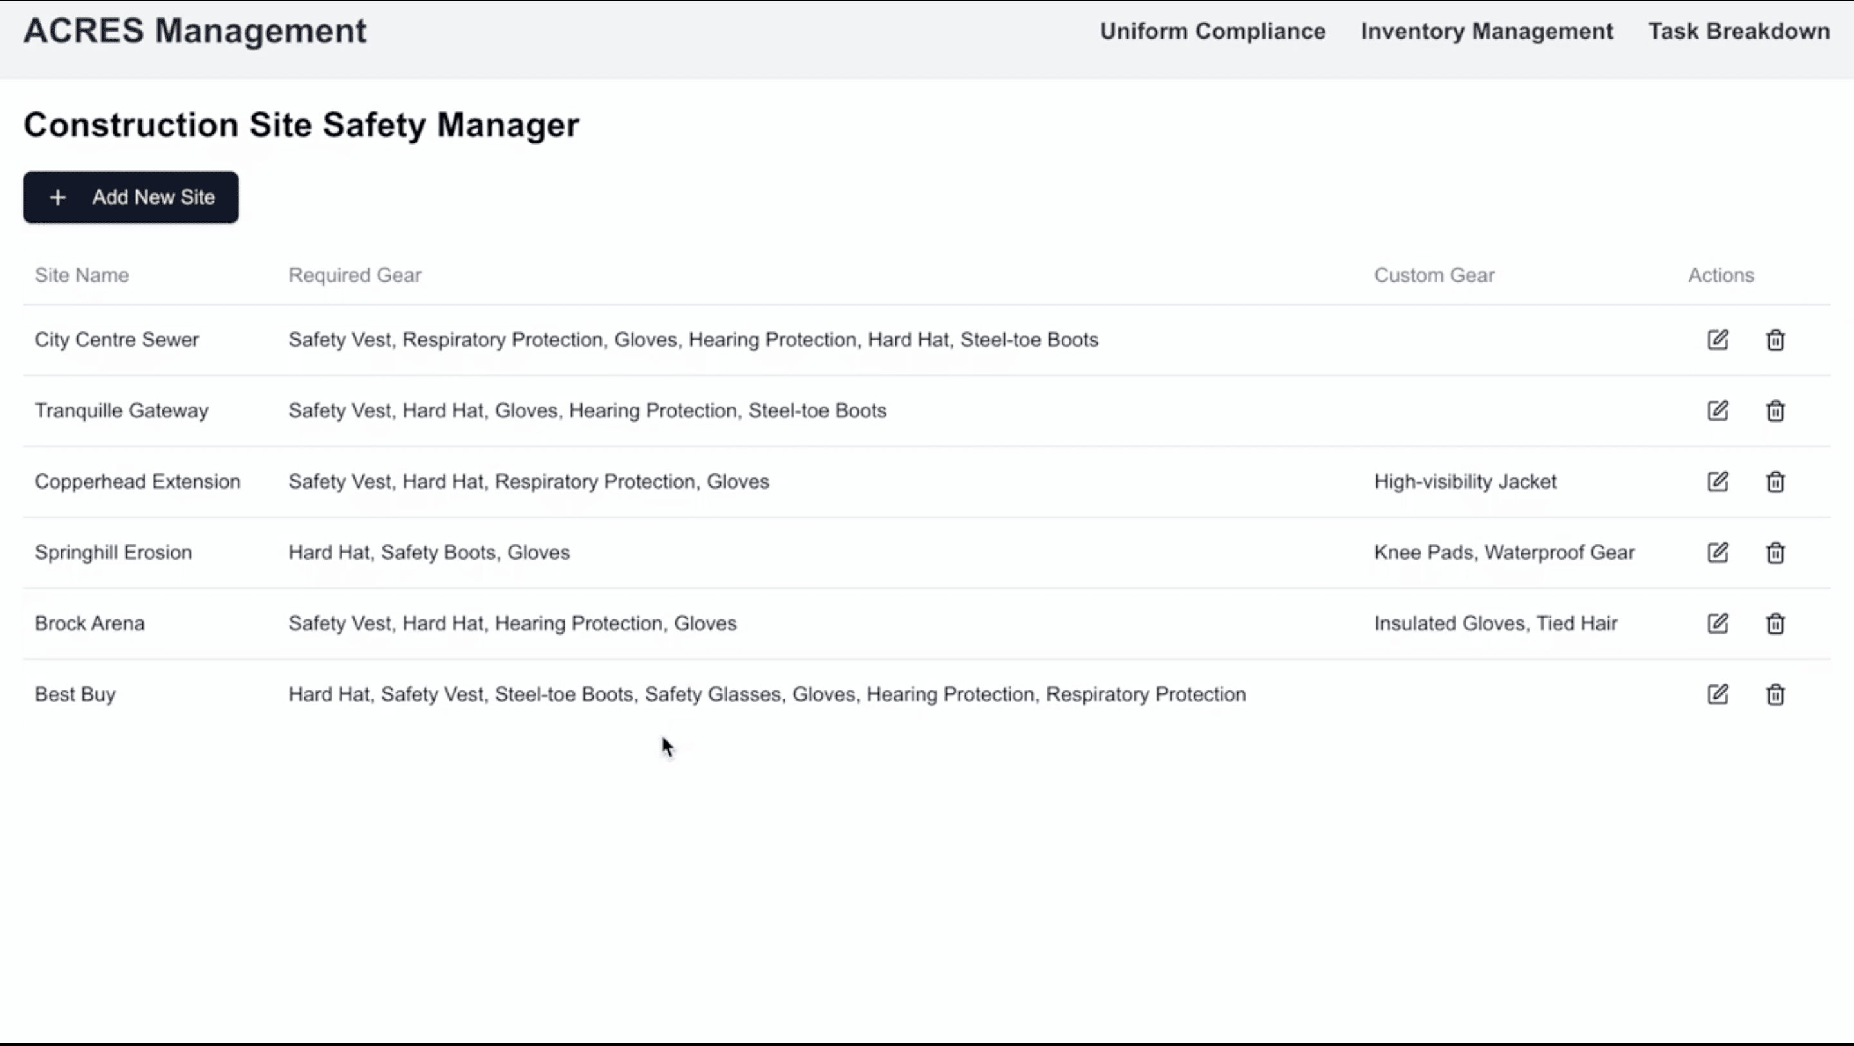Delete the Tranquille Gateway site
The height and width of the screenshot is (1046, 1854).
(1775, 410)
